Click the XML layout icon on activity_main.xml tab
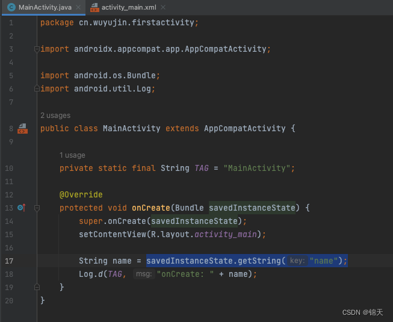Viewport: 393px width, 322px height. [94, 7]
